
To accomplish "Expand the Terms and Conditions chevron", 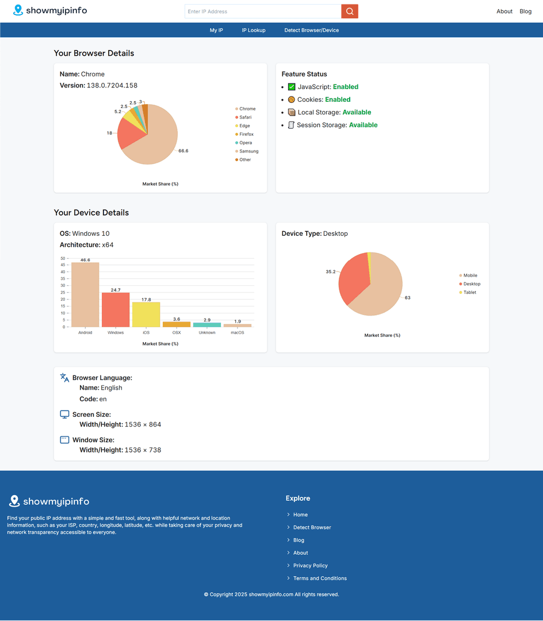I will pos(288,578).
